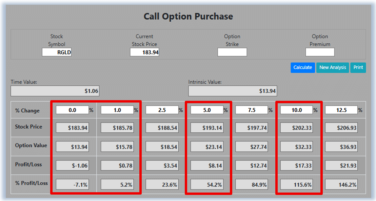Select the 146.2% profit/loss cell
This screenshot has width=376, height=201.
pyautogui.click(x=341, y=184)
